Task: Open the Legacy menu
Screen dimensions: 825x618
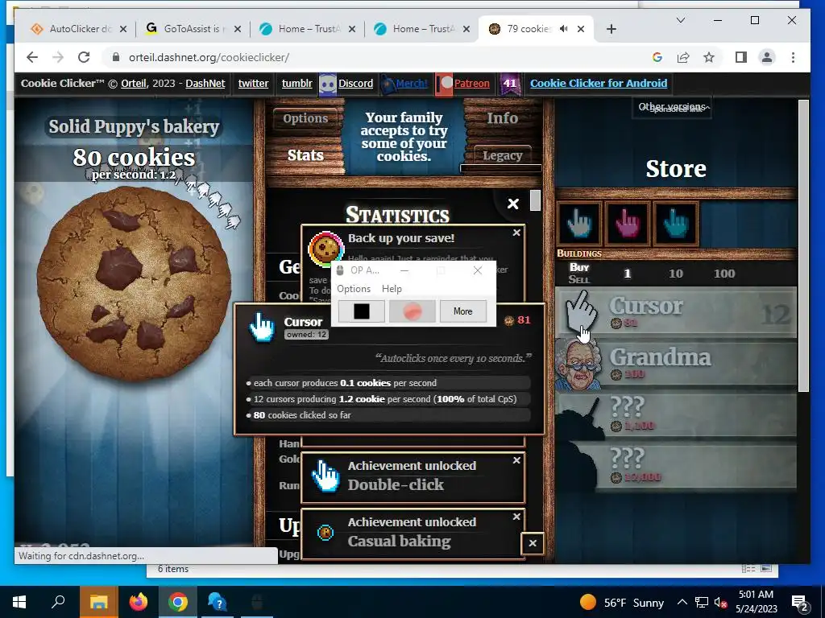Action: (502, 155)
